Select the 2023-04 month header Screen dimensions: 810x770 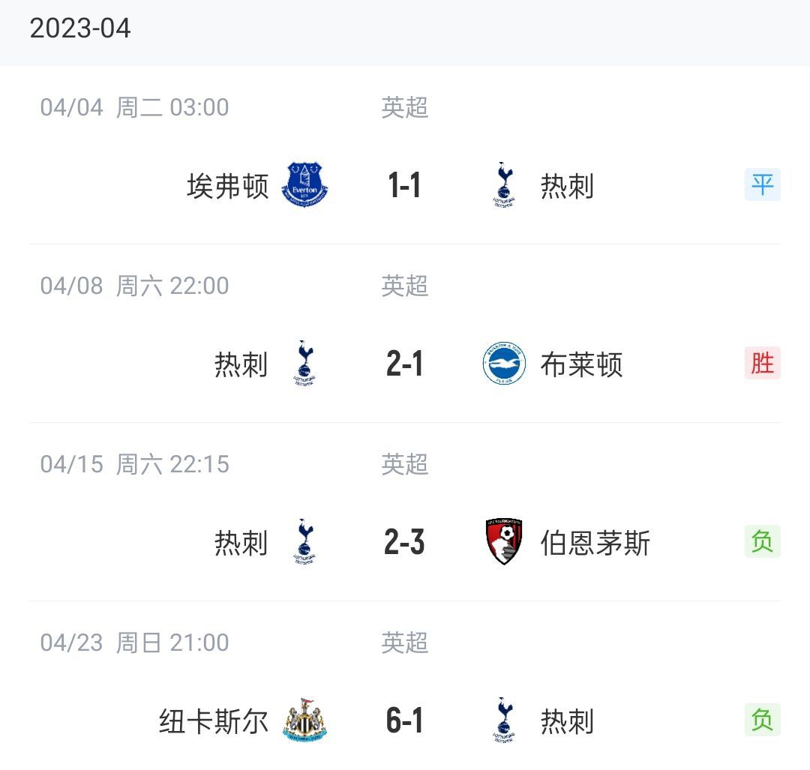click(x=80, y=28)
